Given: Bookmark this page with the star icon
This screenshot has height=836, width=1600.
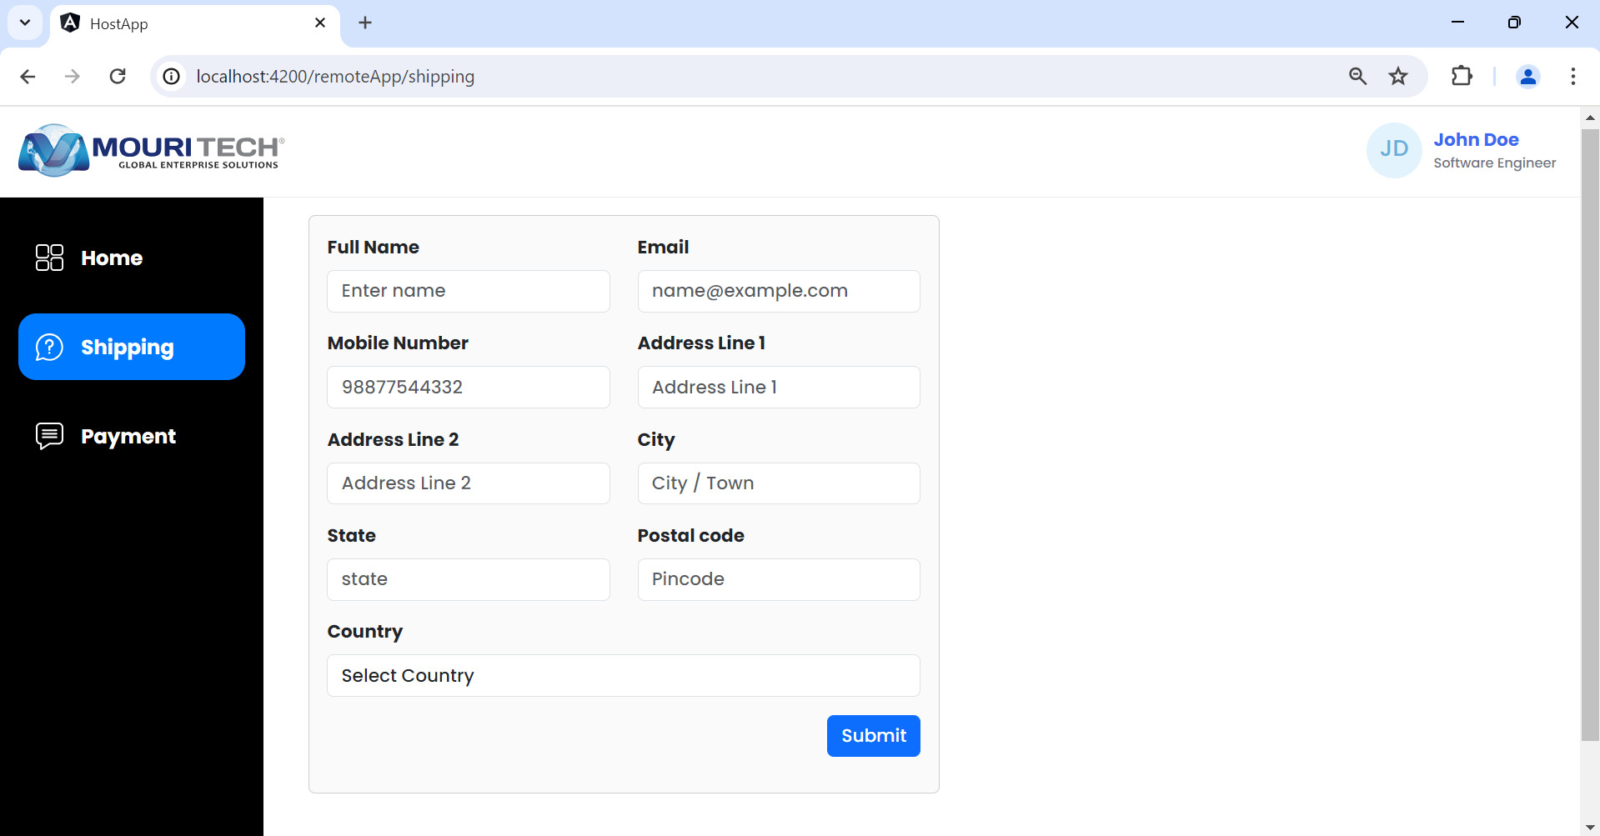Looking at the screenshot, I should point(1398,77).
